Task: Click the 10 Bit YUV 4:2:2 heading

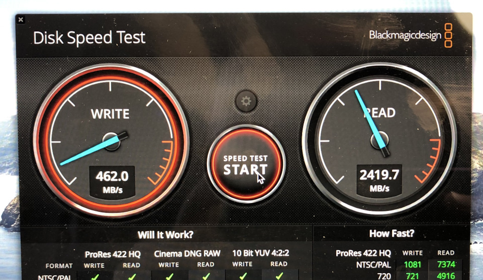Action: (261, 253)
